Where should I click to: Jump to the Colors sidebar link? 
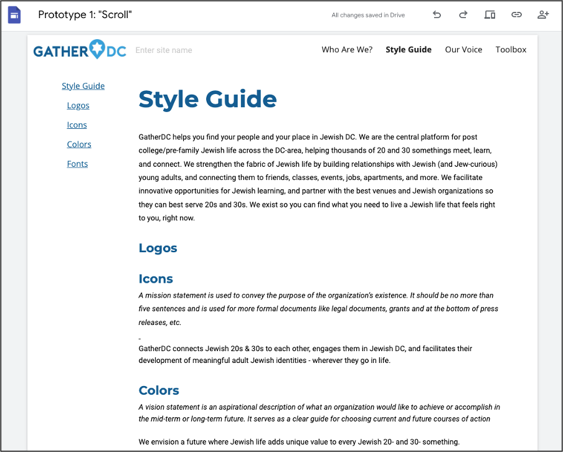(x=79, y=144)
